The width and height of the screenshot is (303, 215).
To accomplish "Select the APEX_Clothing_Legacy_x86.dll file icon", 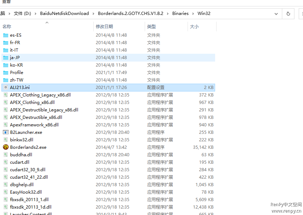I will coord(6,95).
